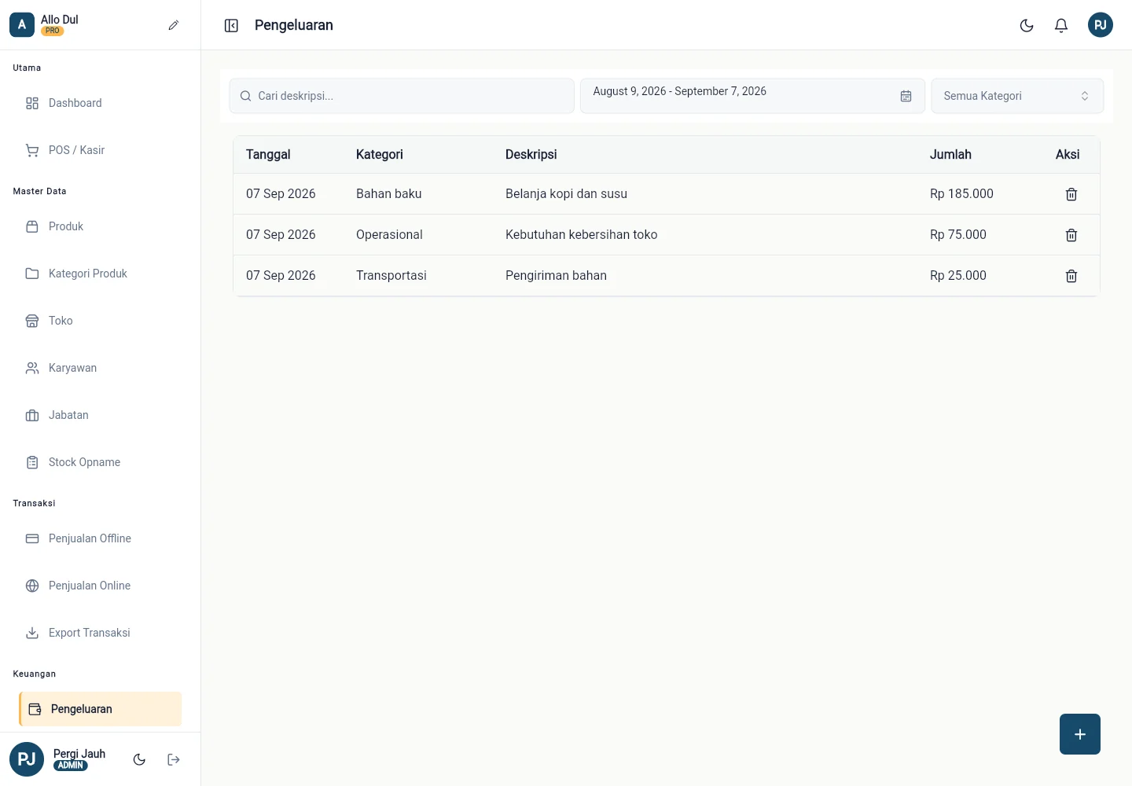Click the Jumlah column header
Viewport: 1132px width, 786px height.
point(950,155)
